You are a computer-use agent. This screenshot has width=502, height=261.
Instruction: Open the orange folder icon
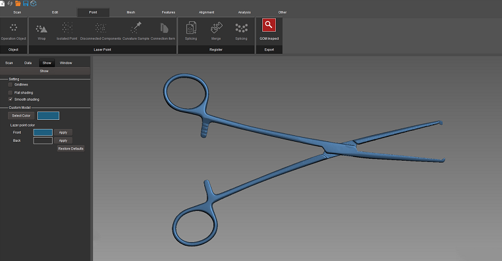pyautogui.click(x=18, y=4)
